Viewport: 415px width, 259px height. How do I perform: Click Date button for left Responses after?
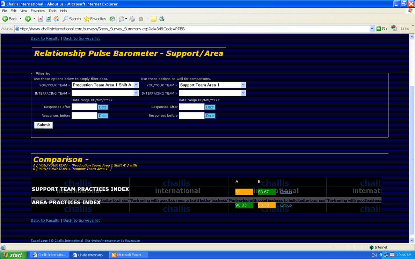[x=103, y=107]
